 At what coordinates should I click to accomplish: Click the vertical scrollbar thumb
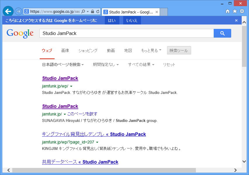click(x=244, y=46)
